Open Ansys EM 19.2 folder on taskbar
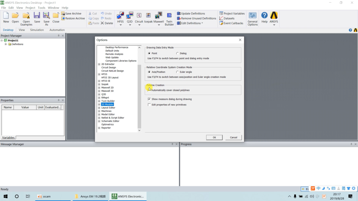358x201 pixels. [90, 196]
